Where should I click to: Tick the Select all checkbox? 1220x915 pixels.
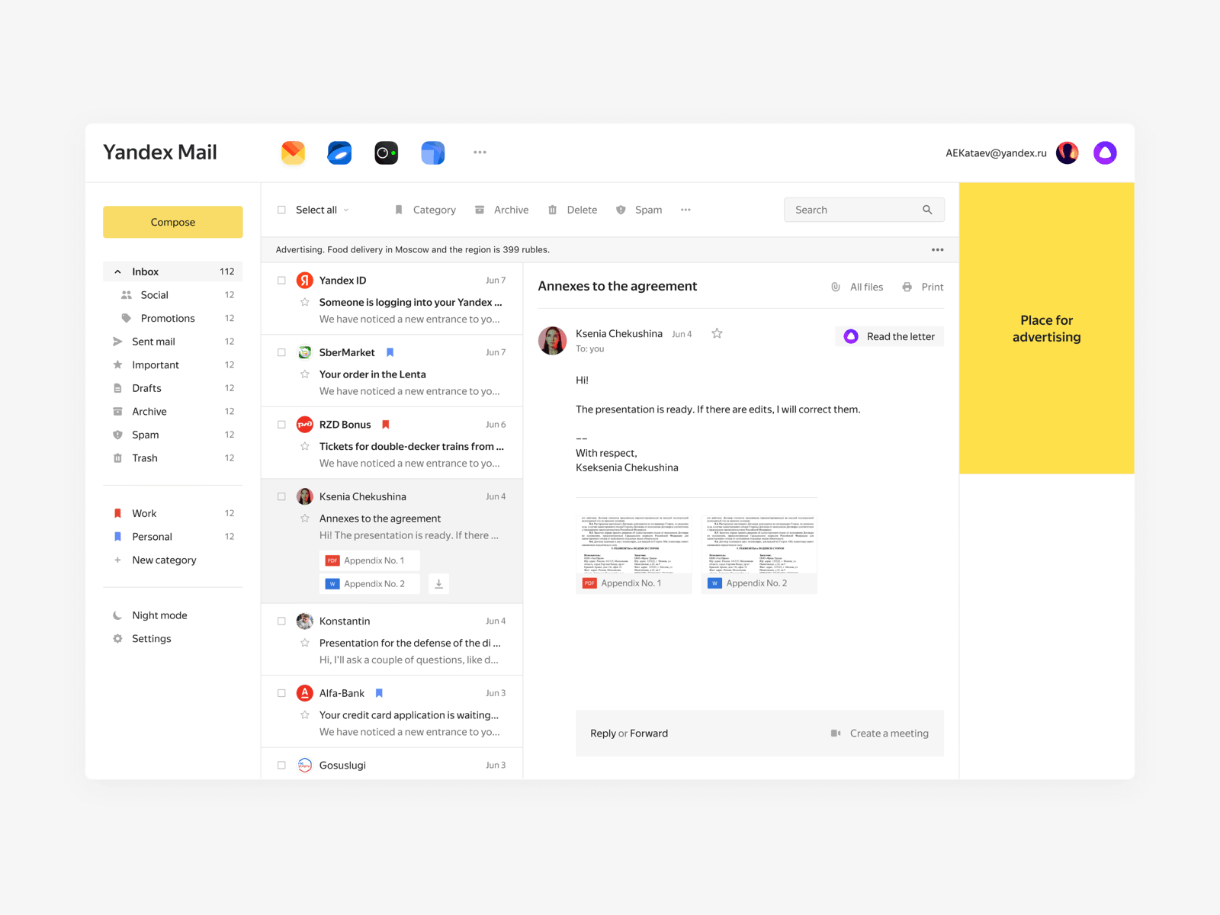click(x=281, y=210)
